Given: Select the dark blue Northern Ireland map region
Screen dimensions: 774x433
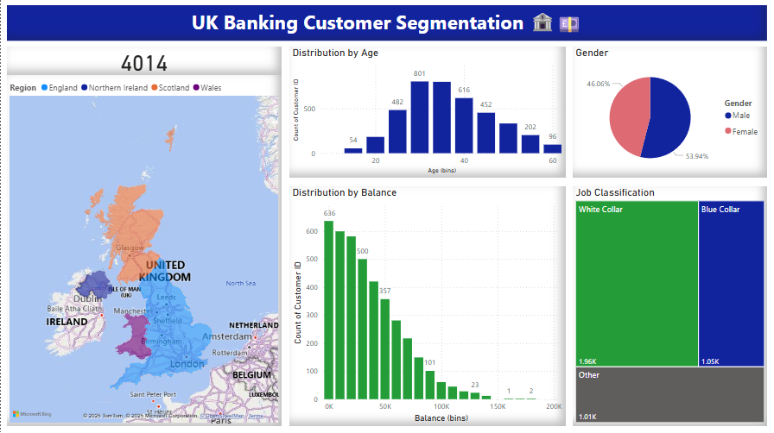Looking at the screenshot, I should click(x=94, y=284).
